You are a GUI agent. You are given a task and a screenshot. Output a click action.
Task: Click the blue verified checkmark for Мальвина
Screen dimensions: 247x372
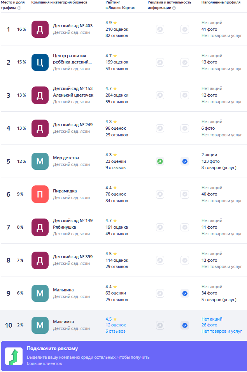pyautogui.click(x=185, y=293)
